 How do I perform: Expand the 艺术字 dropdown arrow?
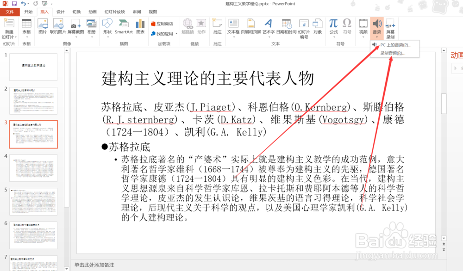[269, 37]
